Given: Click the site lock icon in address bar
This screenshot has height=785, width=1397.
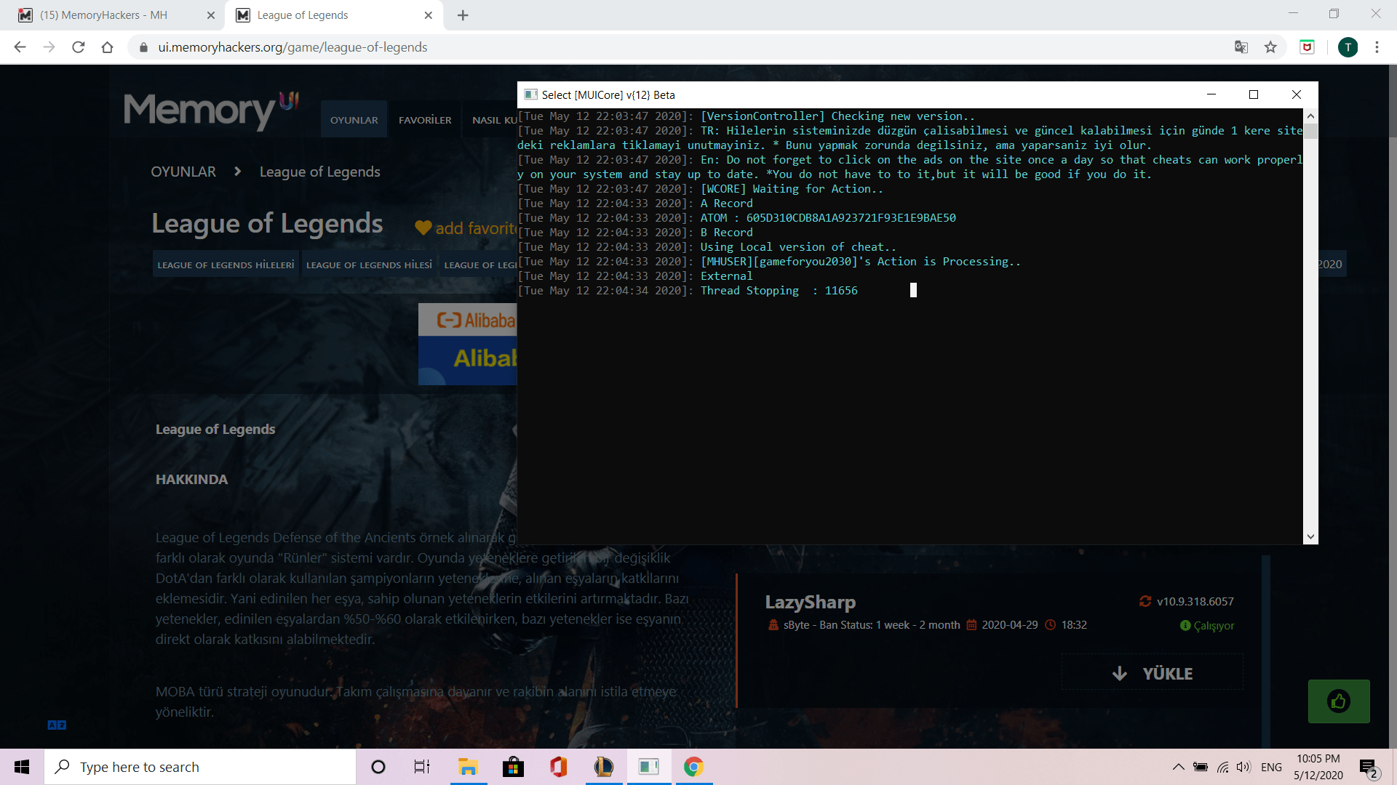Looking at the screenshot, I should (143, 47).
